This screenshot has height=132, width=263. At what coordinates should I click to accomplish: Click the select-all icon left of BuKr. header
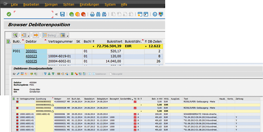point(8,41)
